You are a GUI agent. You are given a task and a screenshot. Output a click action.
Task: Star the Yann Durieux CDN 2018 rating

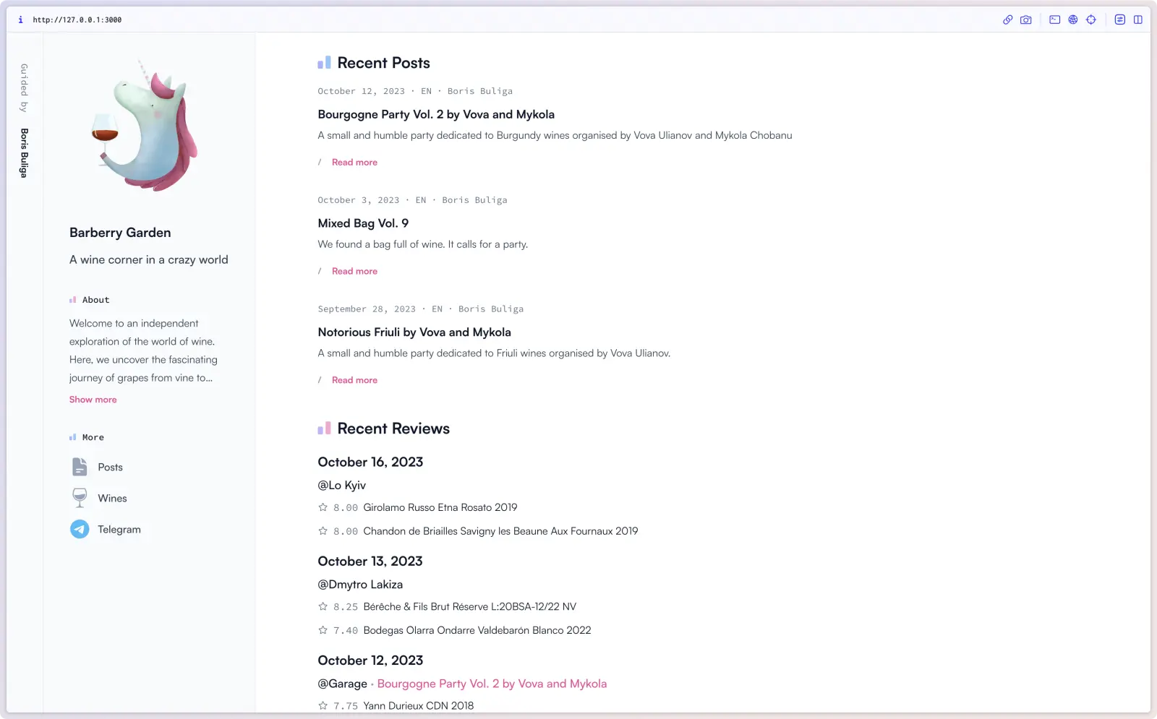tap(323, 705)
